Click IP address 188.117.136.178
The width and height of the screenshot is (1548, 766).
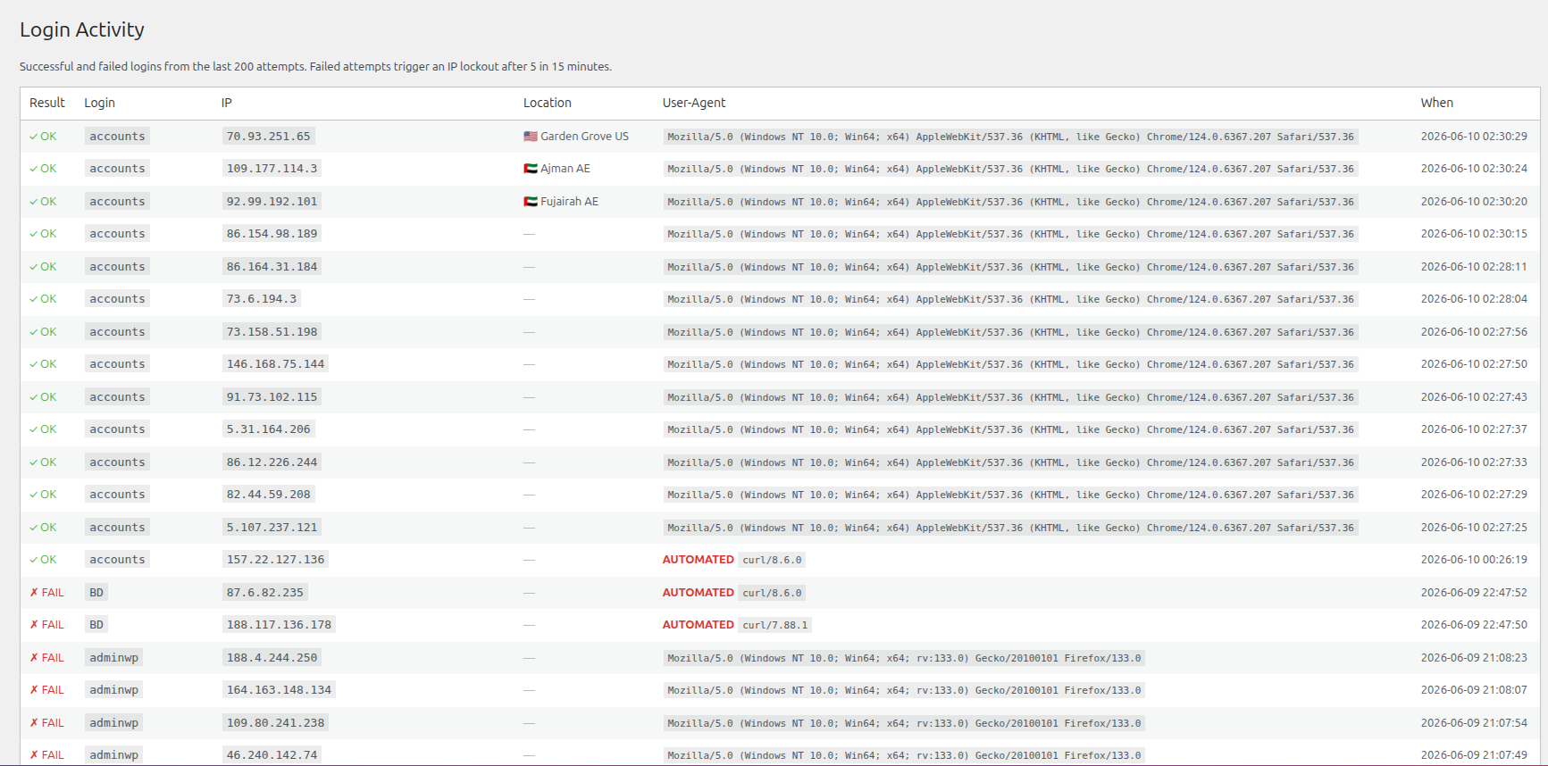pyautogui.click(x=280, y=625)
